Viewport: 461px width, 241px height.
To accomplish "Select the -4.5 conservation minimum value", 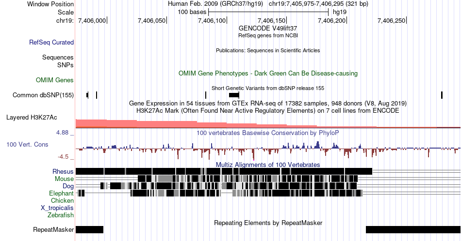I will [x=63, y=157].
